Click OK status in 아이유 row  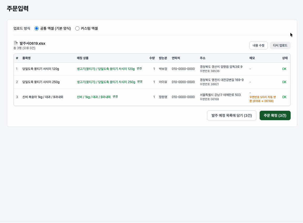point(284,82)
